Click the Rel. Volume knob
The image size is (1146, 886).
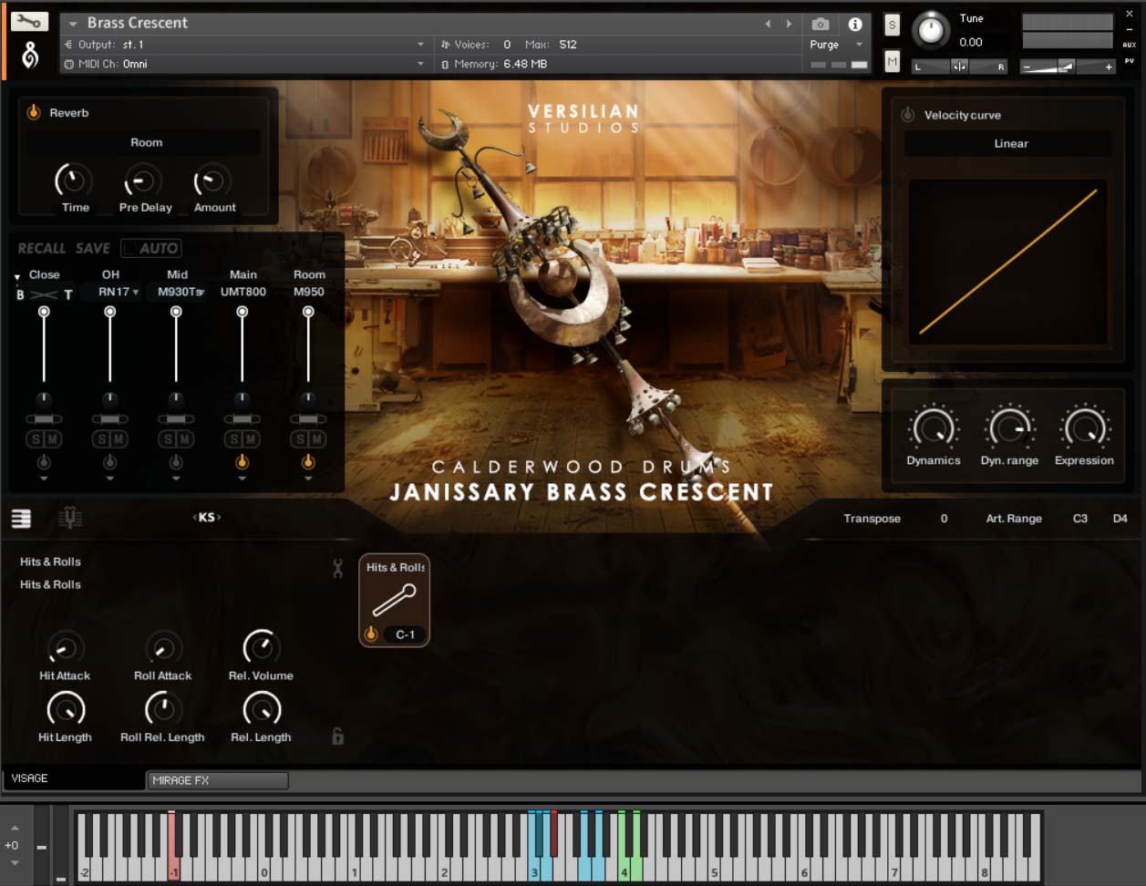point(261,647)
